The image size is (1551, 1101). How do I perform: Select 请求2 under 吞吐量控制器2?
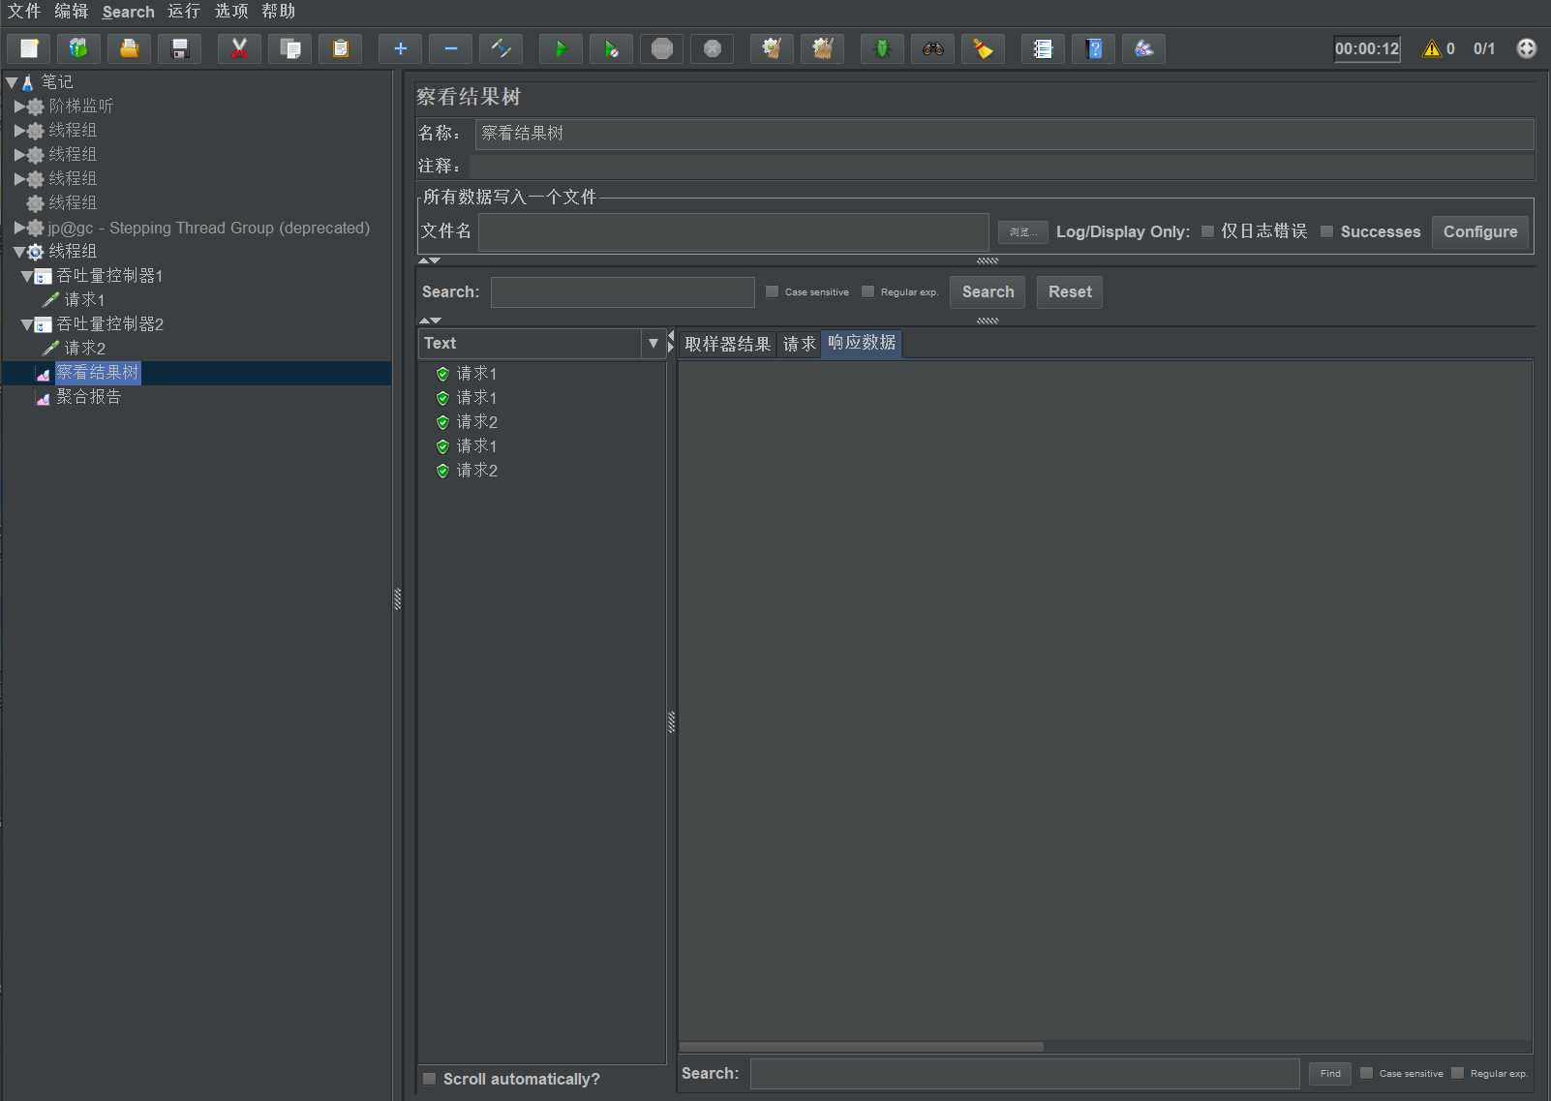84,349
